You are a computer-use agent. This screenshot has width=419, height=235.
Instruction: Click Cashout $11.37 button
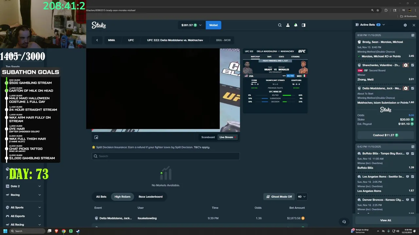pos(386,135)
